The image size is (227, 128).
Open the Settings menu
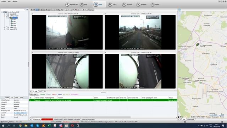pyautogui.click(x=15, y=1)
